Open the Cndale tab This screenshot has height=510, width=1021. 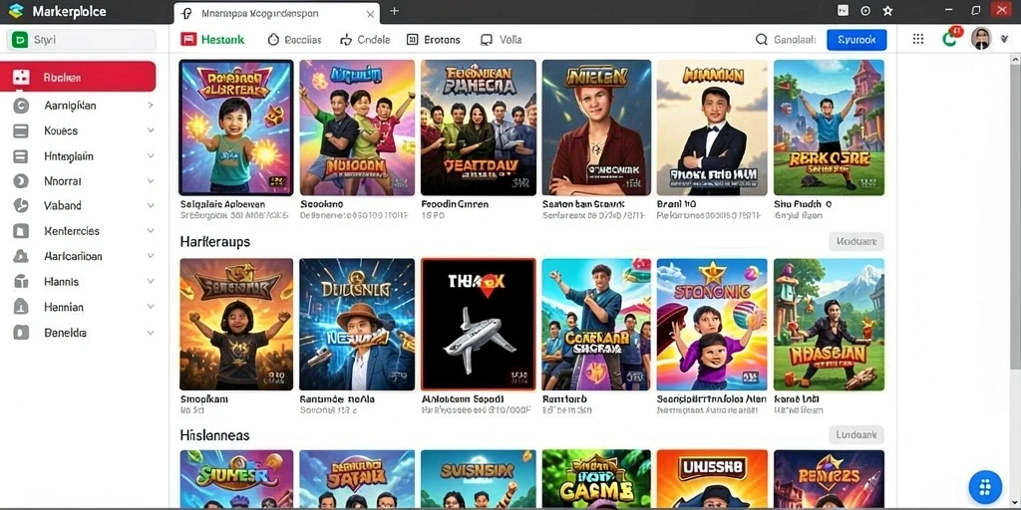(x=365, y=40)
